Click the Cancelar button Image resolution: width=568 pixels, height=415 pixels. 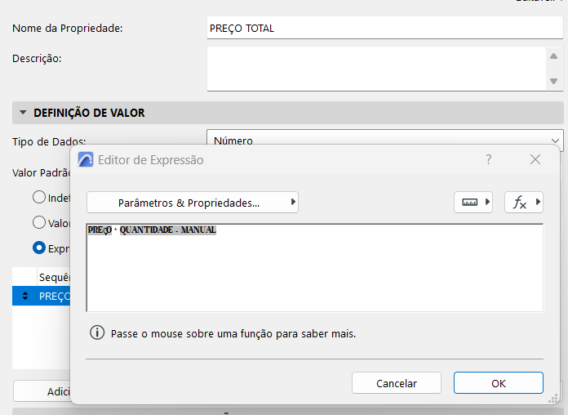[397, 383]
